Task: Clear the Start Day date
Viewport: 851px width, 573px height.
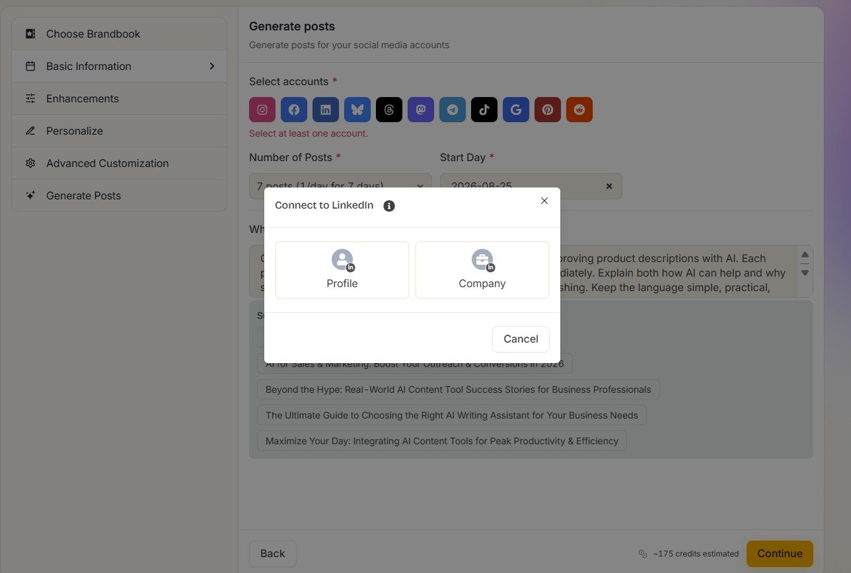Action: pos(609,186)
